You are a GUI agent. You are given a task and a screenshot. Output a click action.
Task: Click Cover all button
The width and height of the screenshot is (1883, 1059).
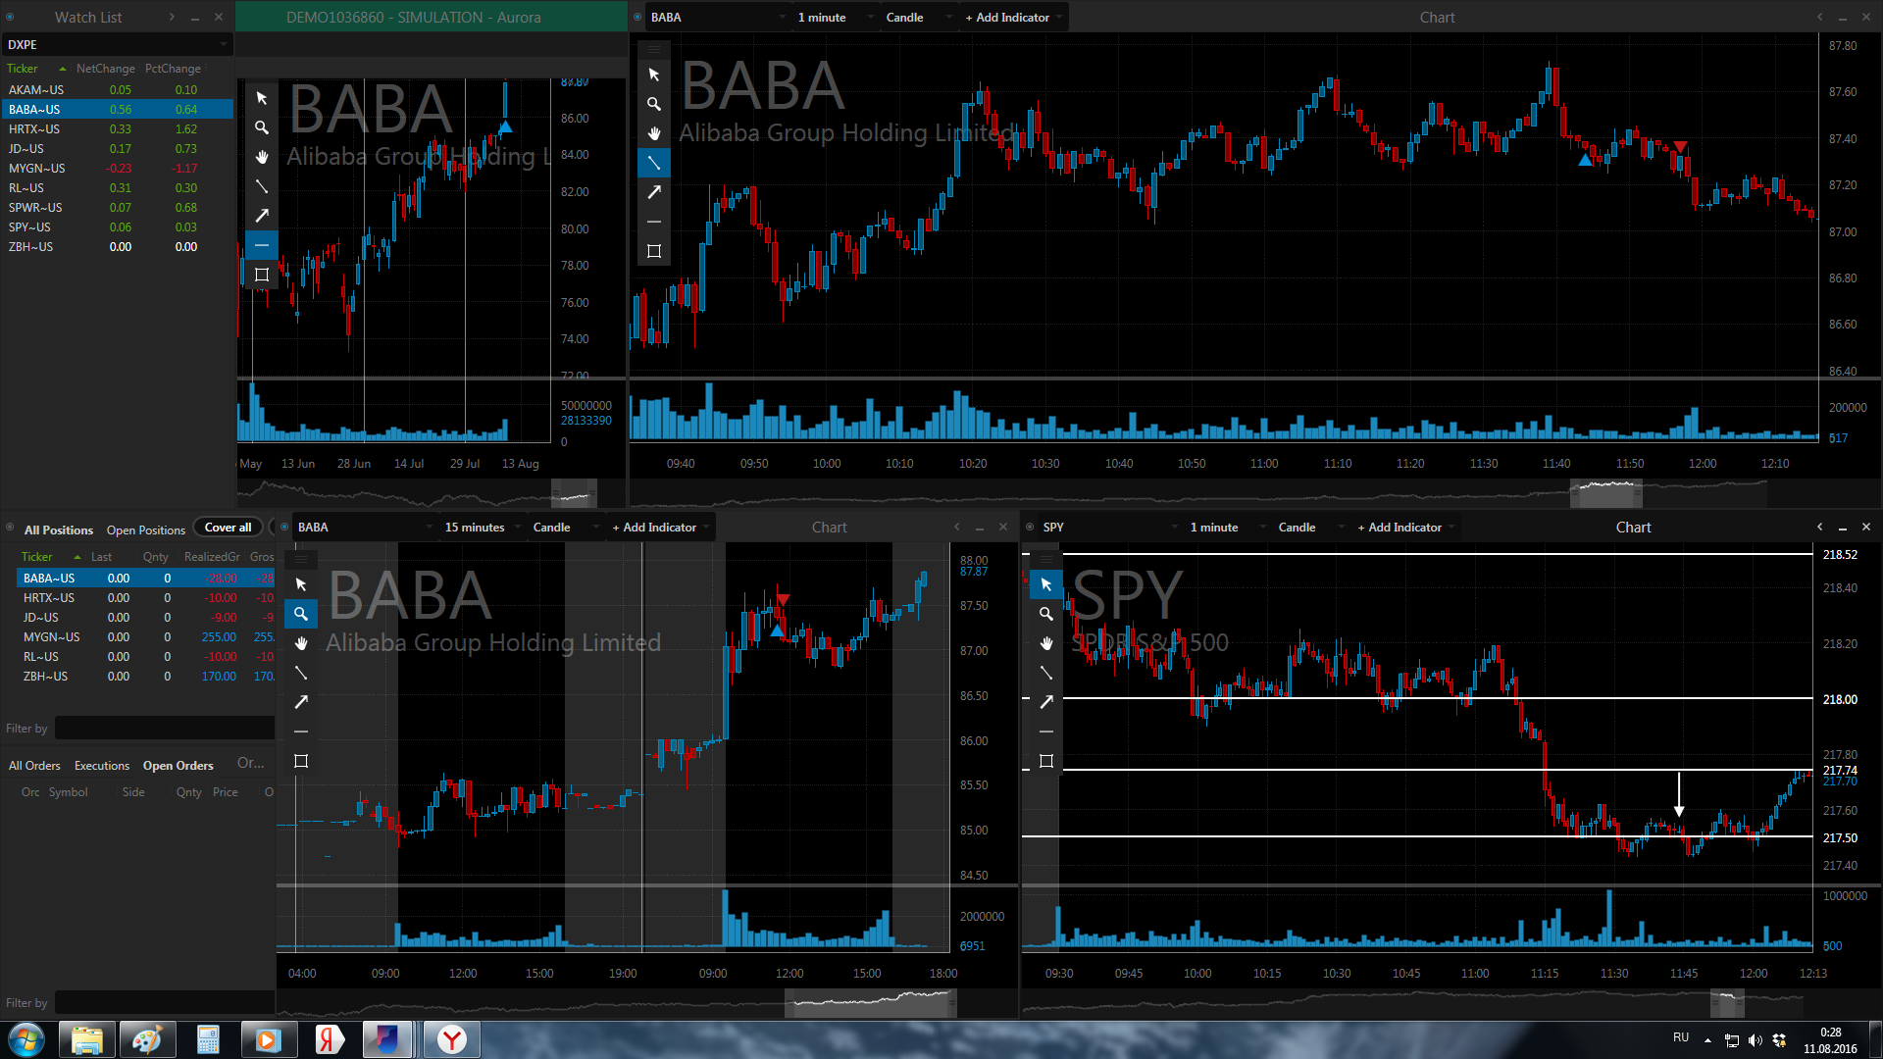[x=228, y=528]
